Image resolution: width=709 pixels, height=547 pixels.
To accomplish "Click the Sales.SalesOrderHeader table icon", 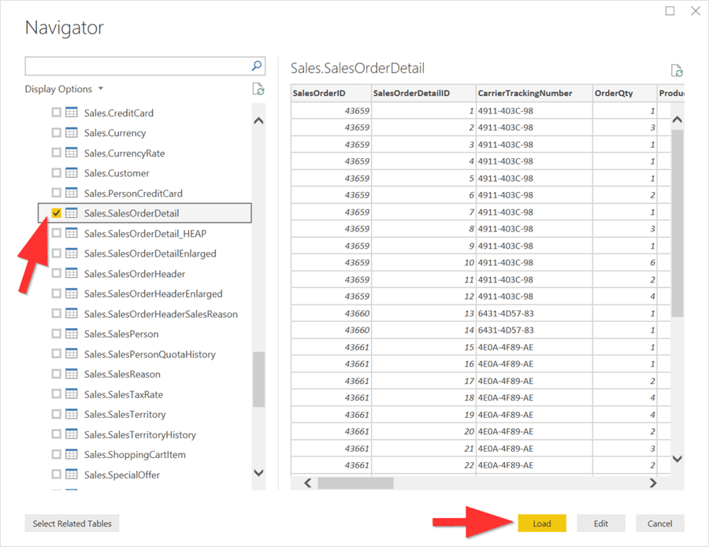I will click(72, 273).
